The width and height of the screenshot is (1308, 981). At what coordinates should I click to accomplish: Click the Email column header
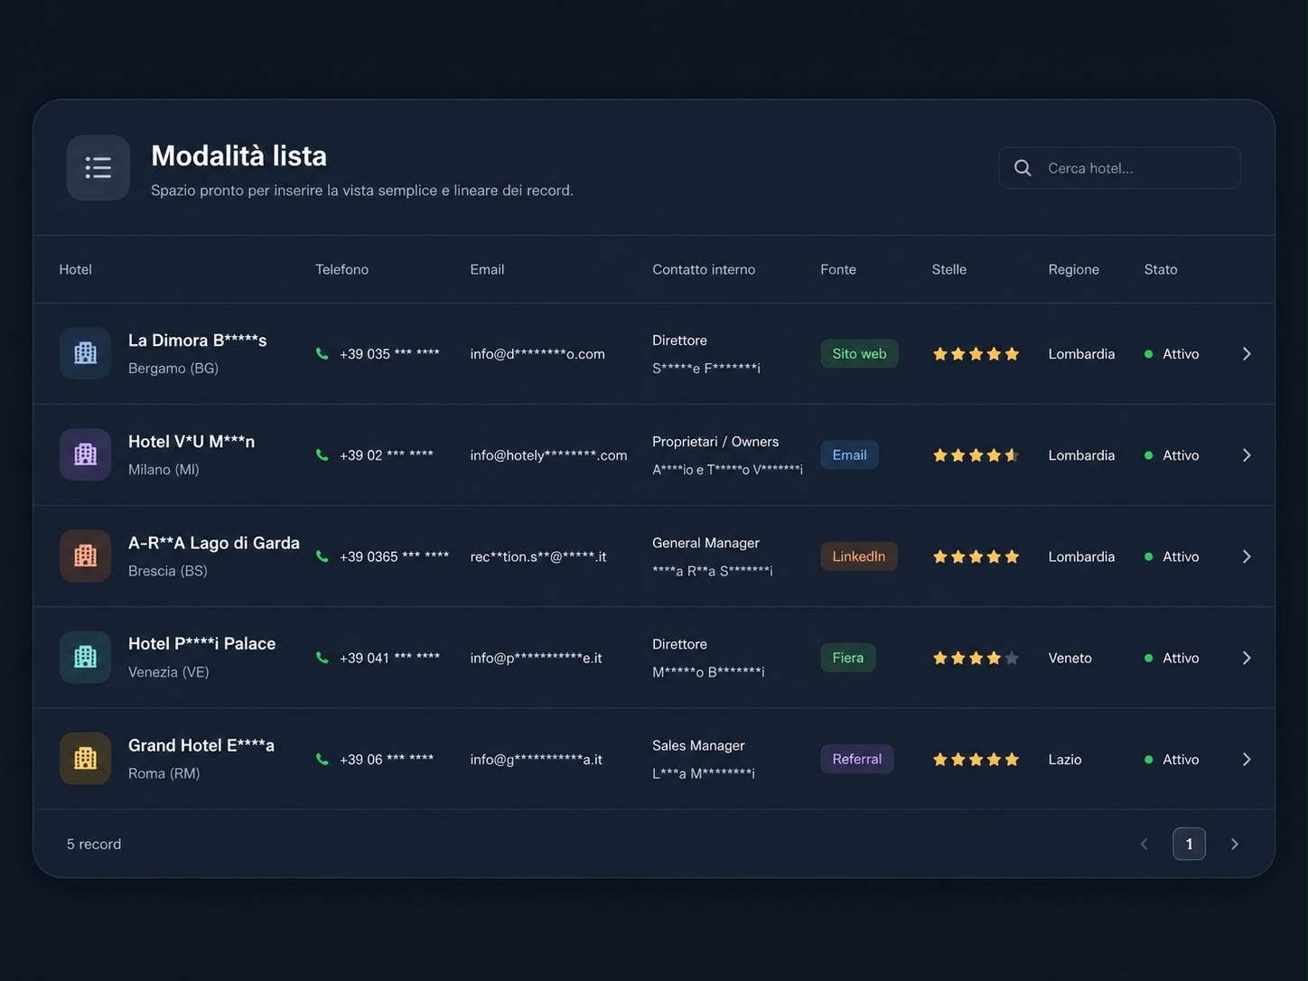point(487,269)
